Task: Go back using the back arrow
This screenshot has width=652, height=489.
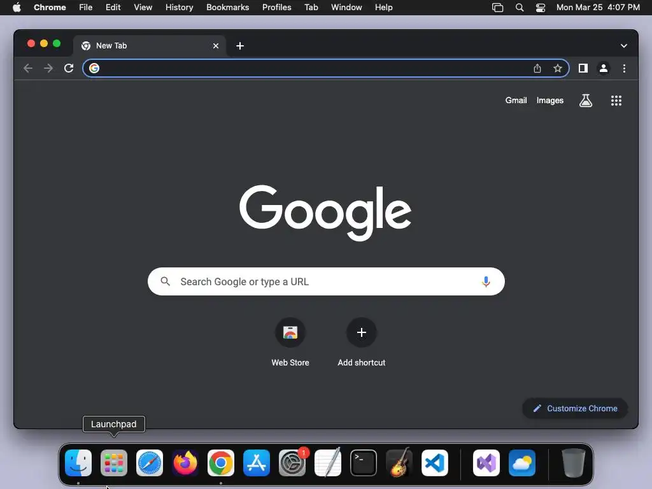Action: click(28, 68)
